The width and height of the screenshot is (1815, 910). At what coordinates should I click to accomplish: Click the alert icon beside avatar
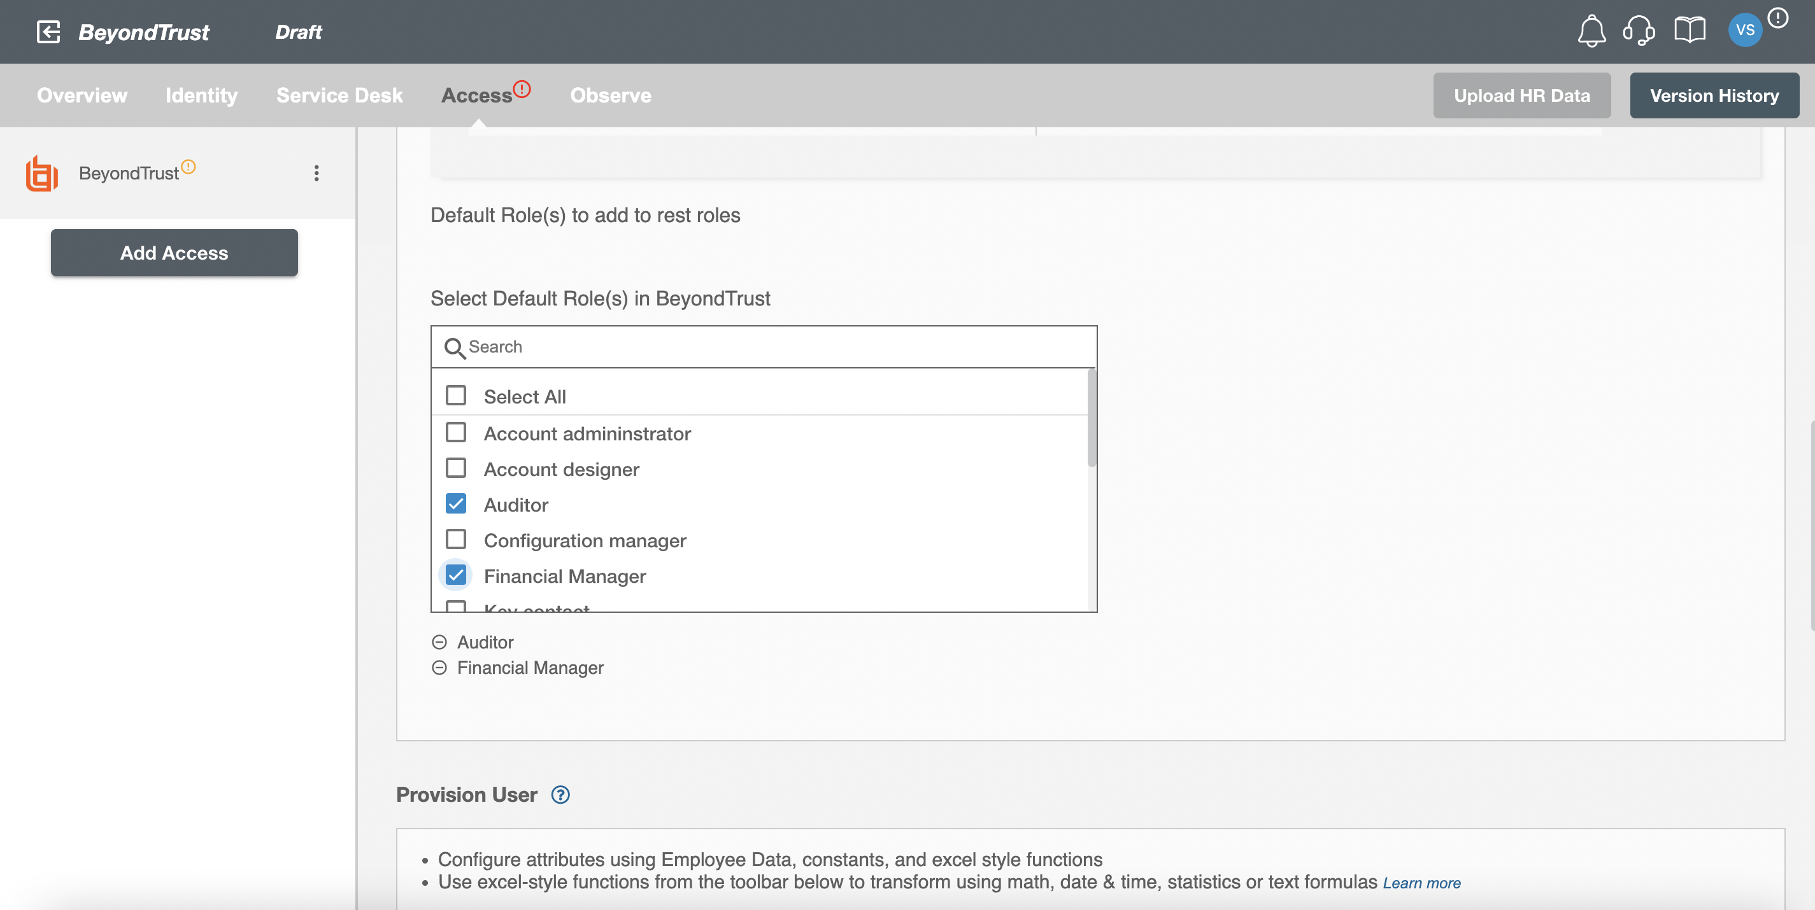[x=1777, y=18]
